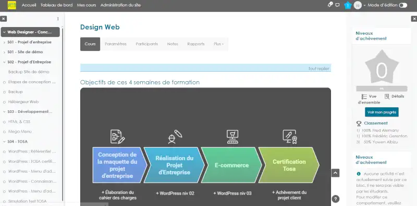This screenshot has width=417, height=206.
Task: Click the Vue d'ensemble list icon
Action: pos(364,96)
